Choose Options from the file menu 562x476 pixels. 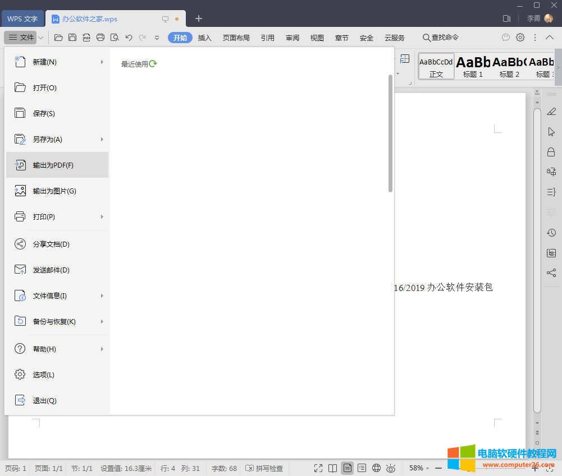point(44,375)
